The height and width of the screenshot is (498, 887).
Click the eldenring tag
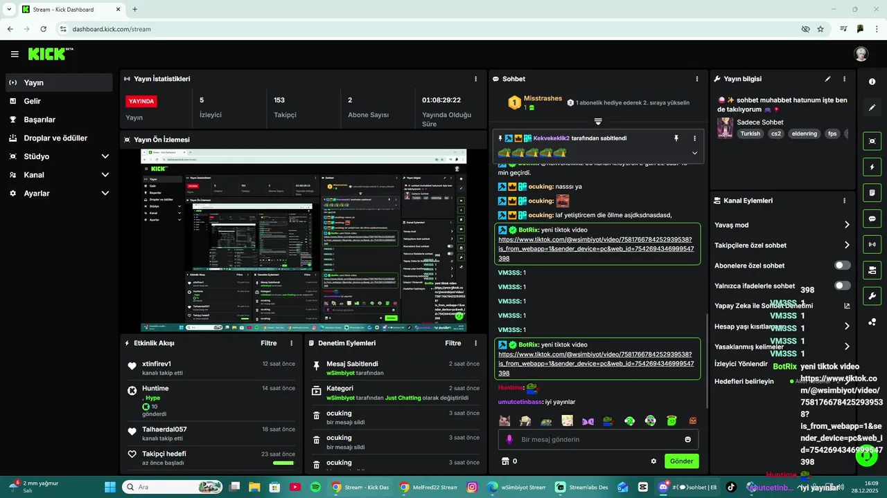click(x=805, y=133)
